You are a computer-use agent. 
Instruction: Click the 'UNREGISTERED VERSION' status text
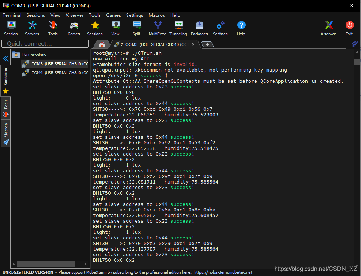click(28, 272)
